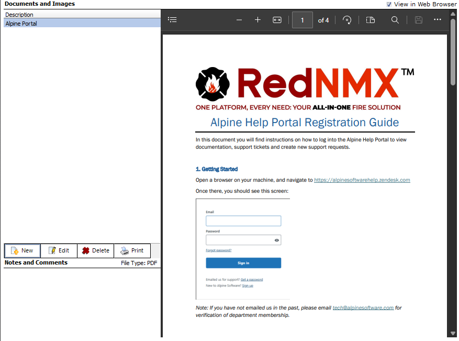Click the Notes and Comments text area
The height and width of the screenshot is (341, 459).
(82, 303)
